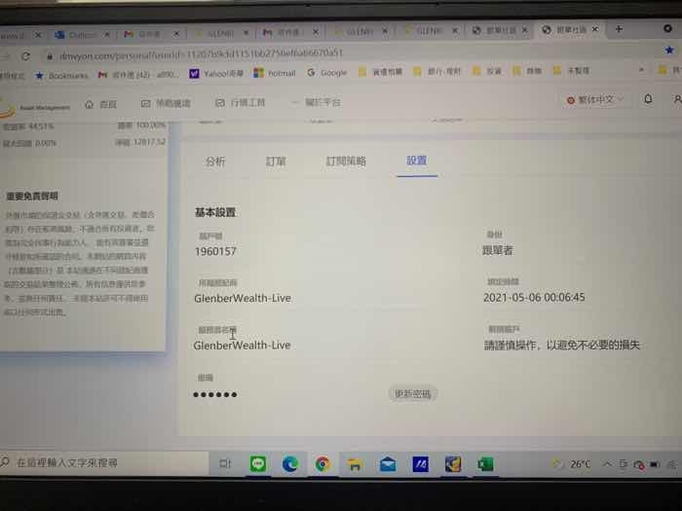The height and width of the screenshot is (511, 682).
Task: Click the browser address bar URL
Action: (201, 54)
